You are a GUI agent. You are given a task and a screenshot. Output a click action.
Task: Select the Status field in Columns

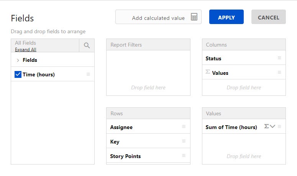pos(213,58)
